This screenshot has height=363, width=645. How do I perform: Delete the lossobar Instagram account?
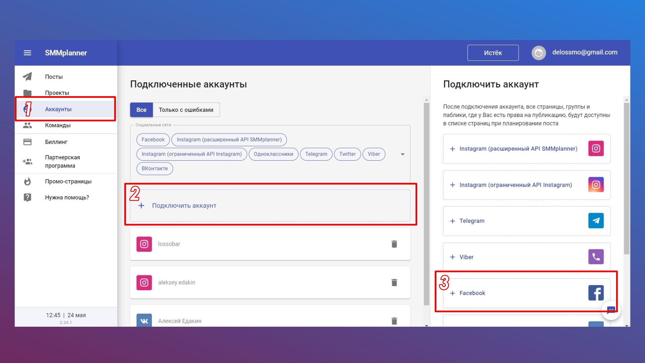(394, 244)
